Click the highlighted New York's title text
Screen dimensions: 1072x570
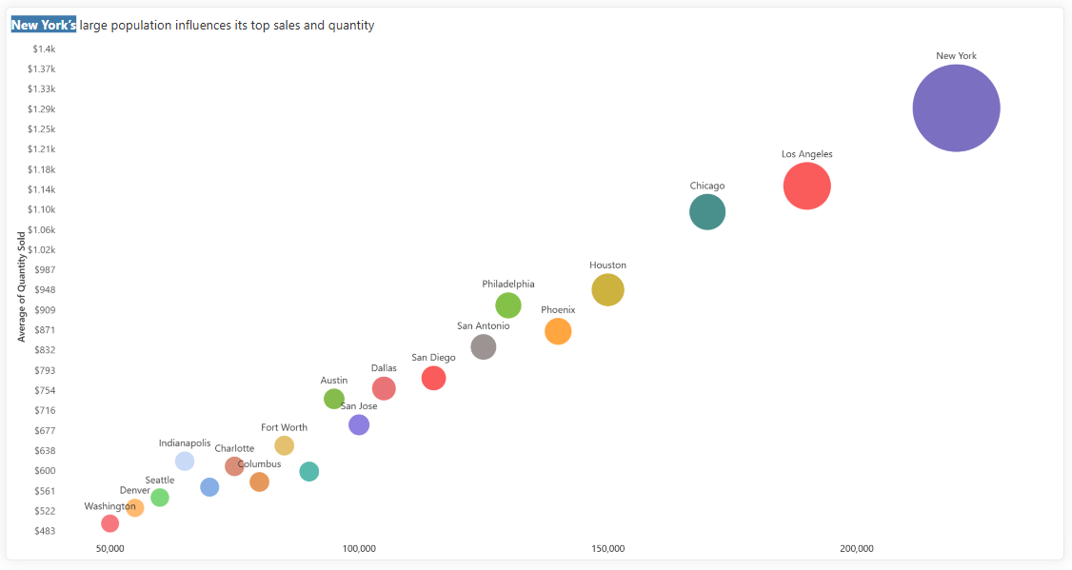pyautogui.click(x=44, y=26)
